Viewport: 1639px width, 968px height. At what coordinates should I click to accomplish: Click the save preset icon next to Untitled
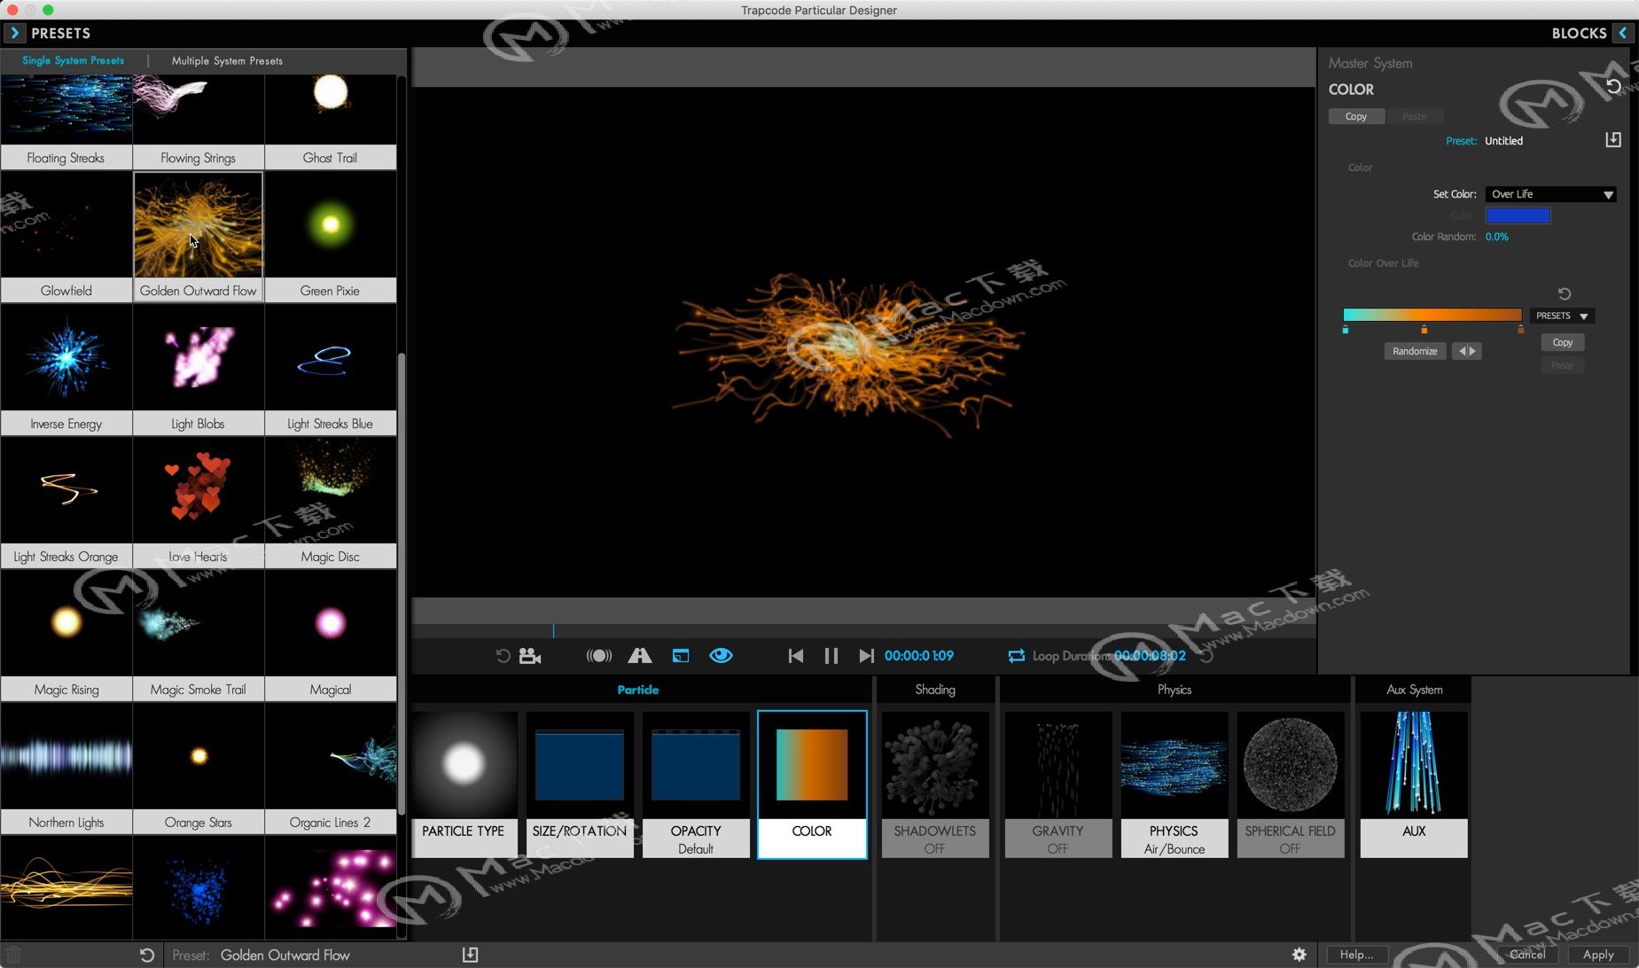click(1613, 139)
